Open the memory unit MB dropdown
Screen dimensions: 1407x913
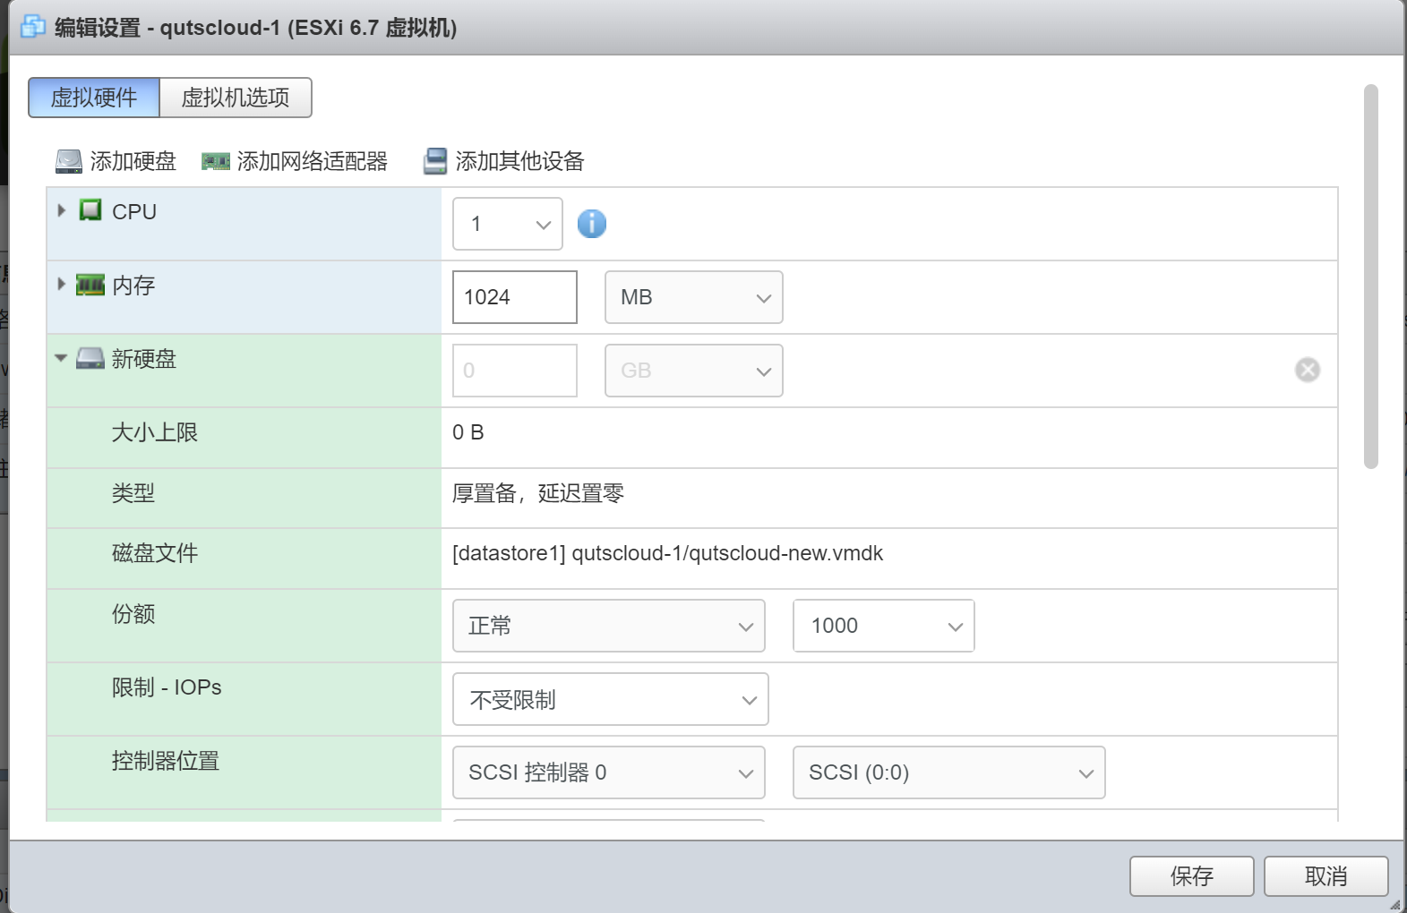coord(694,297)
